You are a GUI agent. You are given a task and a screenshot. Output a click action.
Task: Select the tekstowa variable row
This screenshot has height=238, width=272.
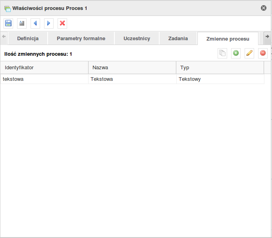tap(132, 79)
